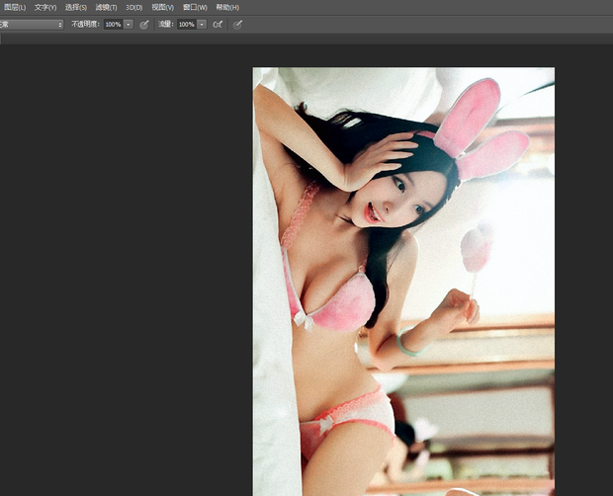Open the 选择(S) menu
613x496 pixels.
pos(76,7)
